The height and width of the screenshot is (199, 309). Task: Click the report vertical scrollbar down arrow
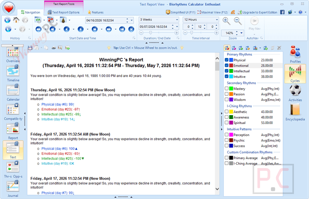coord(217,189)
